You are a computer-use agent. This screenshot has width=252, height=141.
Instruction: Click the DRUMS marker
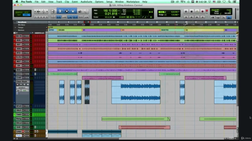pyautogui.click(x=61, y=30)
